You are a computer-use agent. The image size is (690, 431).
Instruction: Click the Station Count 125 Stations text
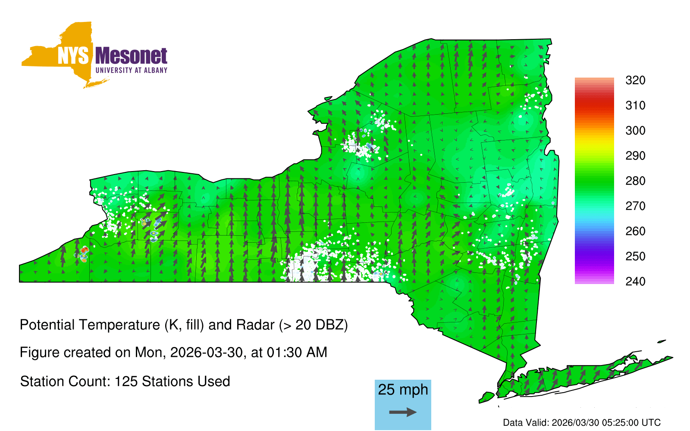point(125,381)
